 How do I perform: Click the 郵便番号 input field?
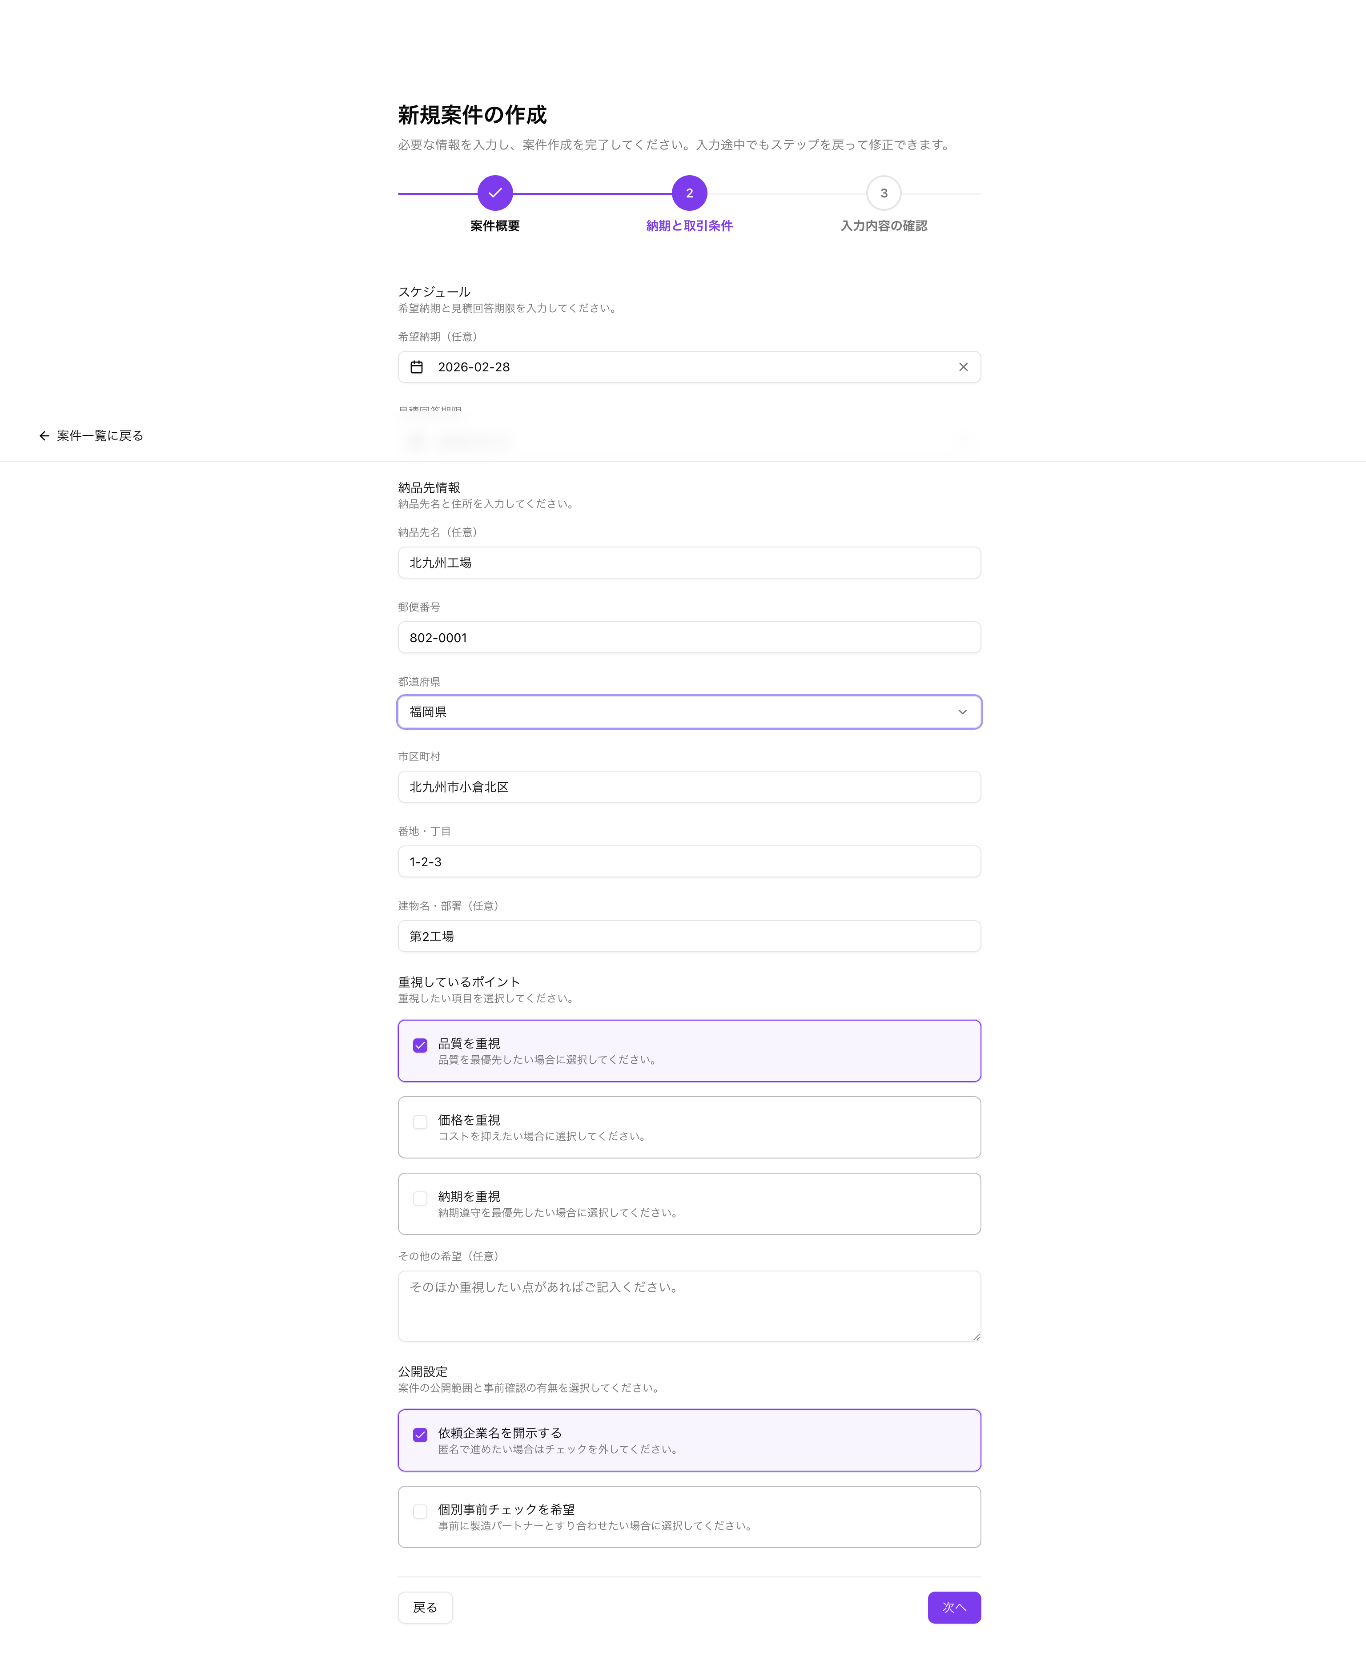(x=688, y=637)
